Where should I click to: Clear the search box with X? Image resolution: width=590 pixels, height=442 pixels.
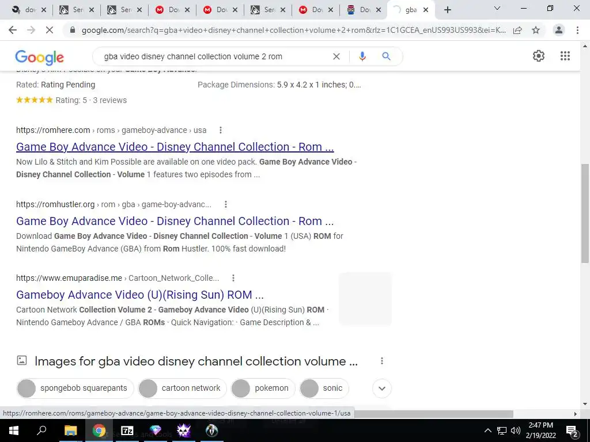[x=336, y=56]
